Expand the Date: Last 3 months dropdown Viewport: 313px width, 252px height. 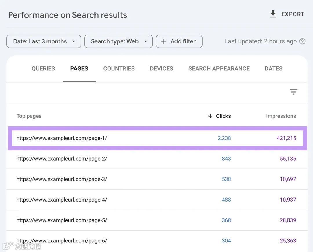[x=44, y=41]
